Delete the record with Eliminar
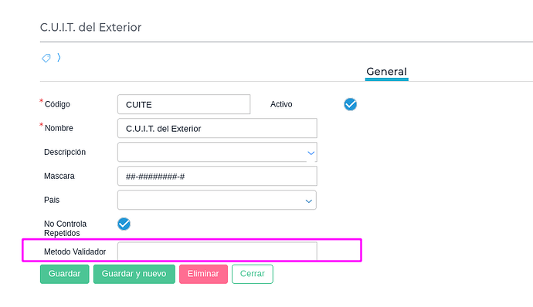The image size is (533, 307). pos(203,274)
